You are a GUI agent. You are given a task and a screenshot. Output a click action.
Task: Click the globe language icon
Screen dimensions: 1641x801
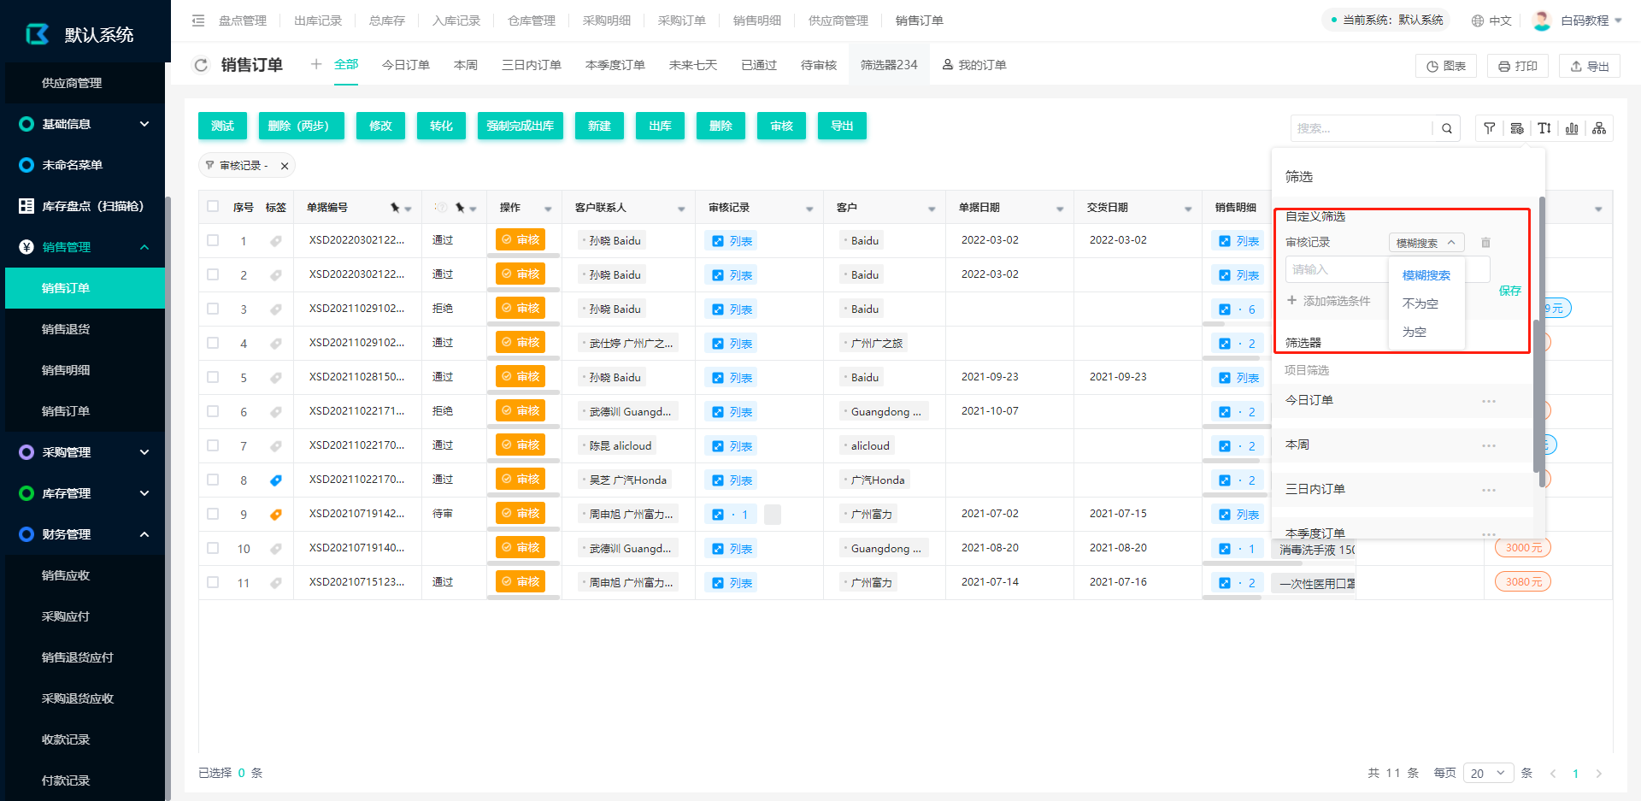click(1478, 21)
